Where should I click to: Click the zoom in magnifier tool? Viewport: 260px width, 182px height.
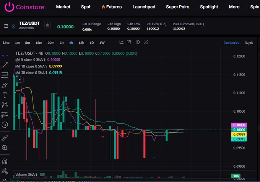pos(5,148)
